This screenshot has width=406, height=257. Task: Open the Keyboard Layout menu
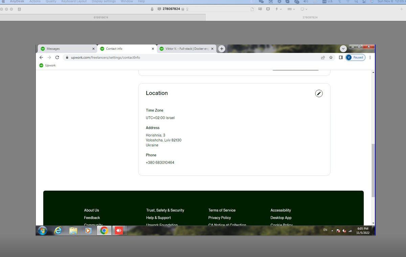coord(74,1)
